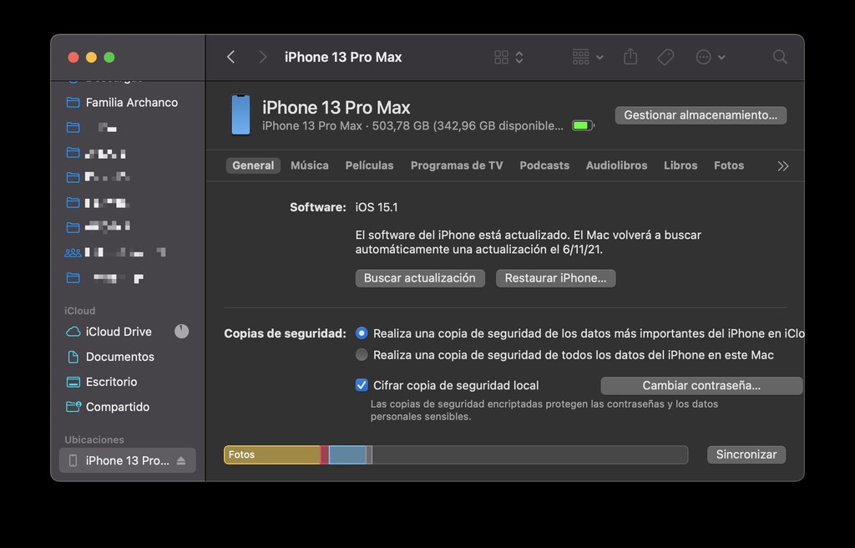This screenshot has width=855, height=548.
Task: Uncheck Cifrar copia de seguridad local
Action: click(362, 385)
